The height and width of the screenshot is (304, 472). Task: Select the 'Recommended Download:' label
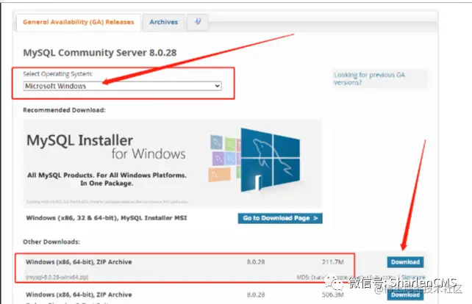pos(65,110)
